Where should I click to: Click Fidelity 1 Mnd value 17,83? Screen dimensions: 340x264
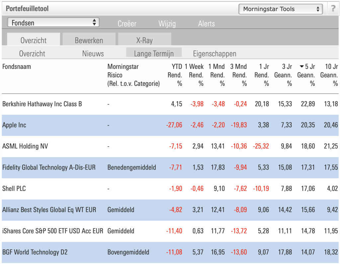click(x=218, y=167)
